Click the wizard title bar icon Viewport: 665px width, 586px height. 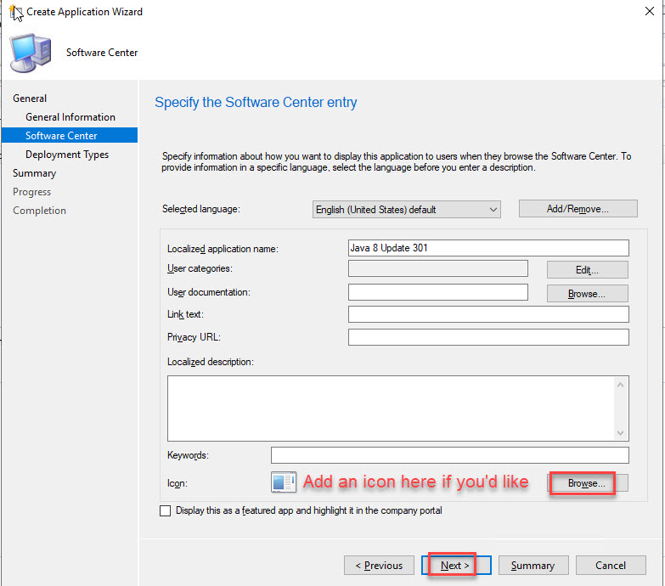[15, 12]
